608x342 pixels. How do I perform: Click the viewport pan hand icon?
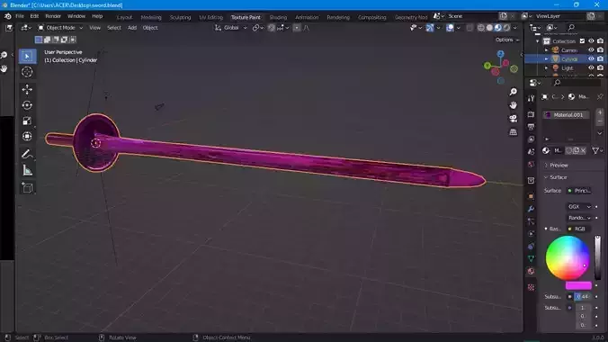point(513,105)
